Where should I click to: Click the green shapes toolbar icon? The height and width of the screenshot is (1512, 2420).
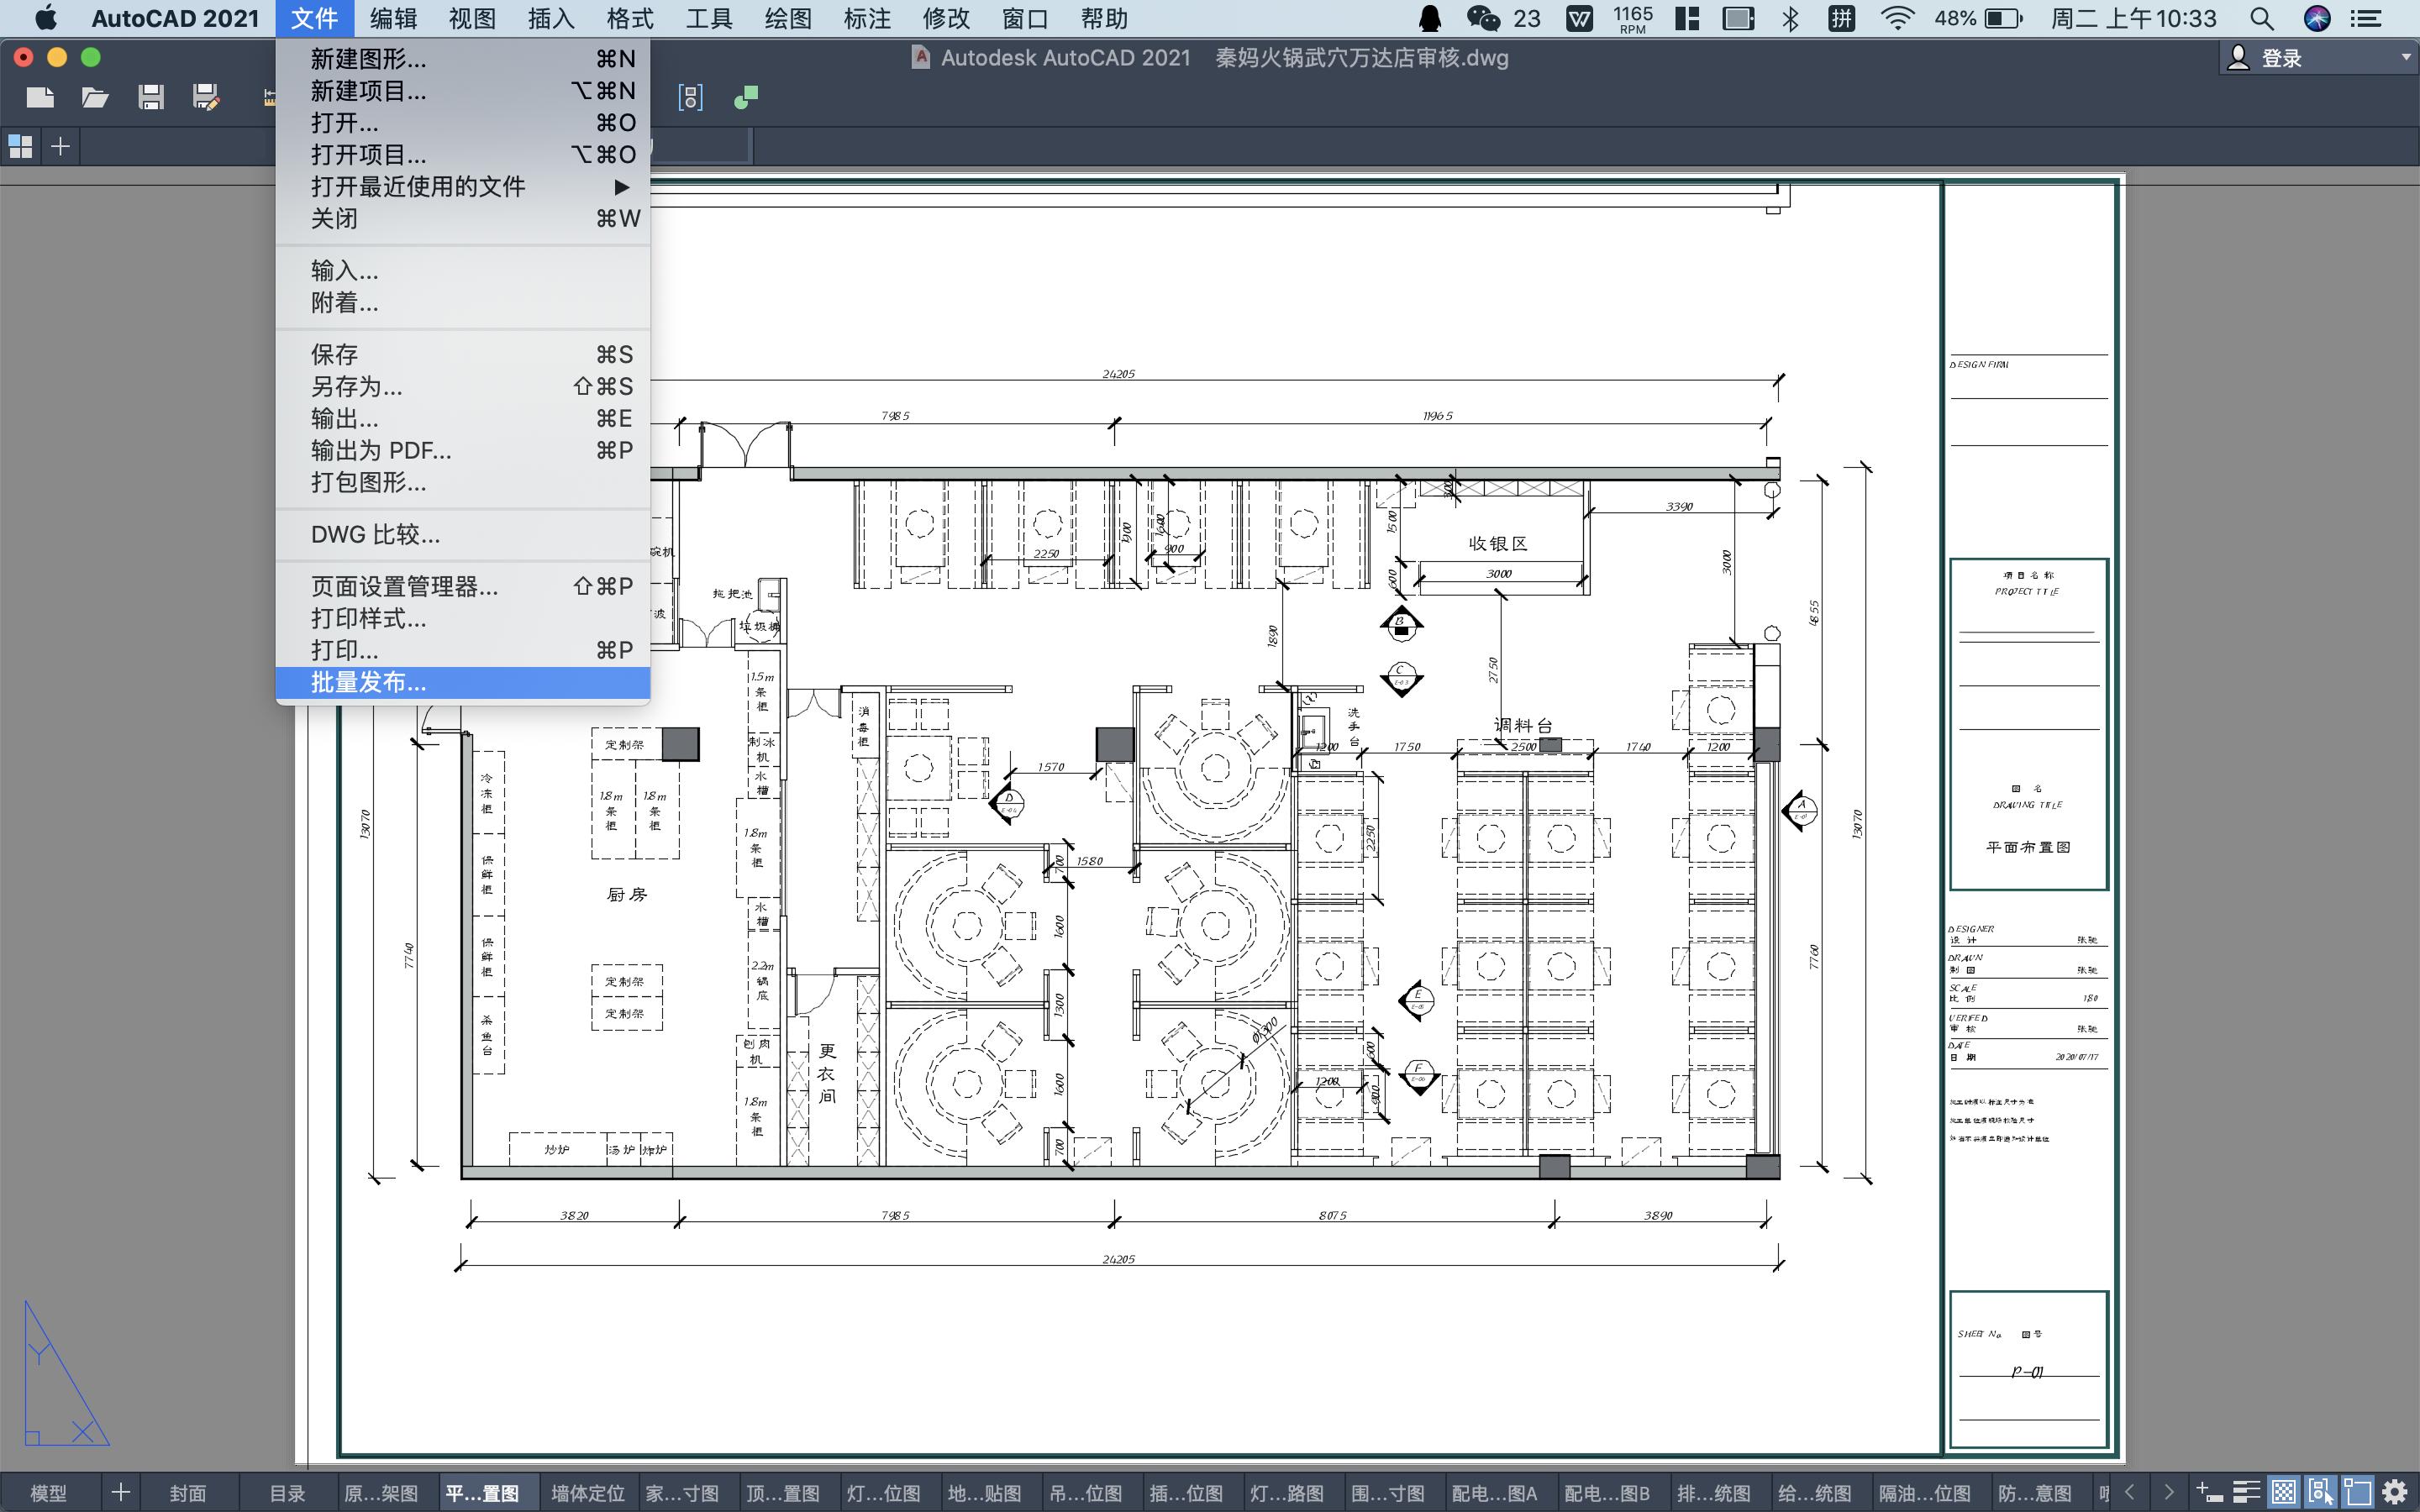click(745, 97)
